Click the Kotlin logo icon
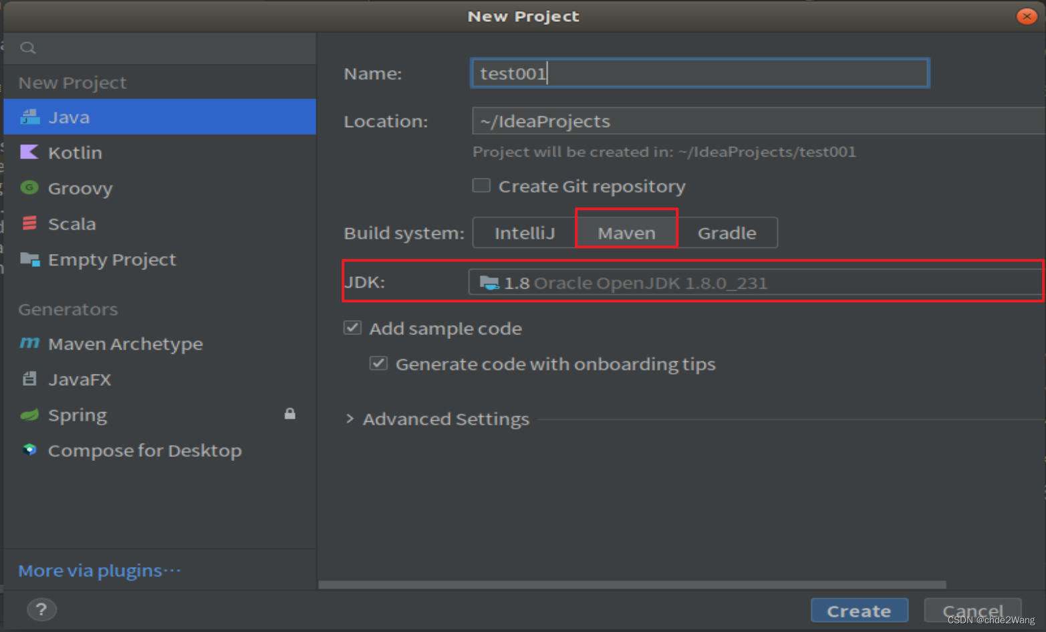1046x632 pixels. [x=29, y=152]
